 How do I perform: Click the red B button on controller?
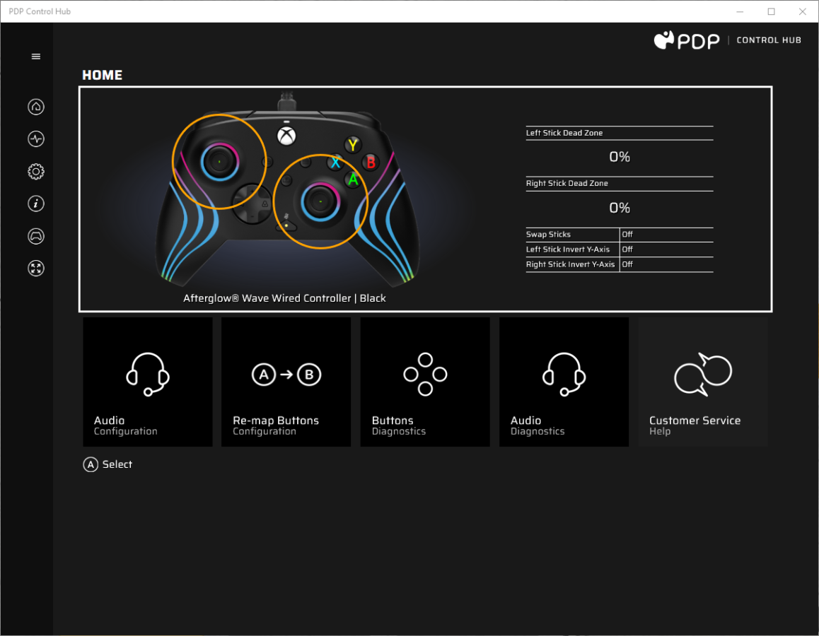tap(371, 163)
